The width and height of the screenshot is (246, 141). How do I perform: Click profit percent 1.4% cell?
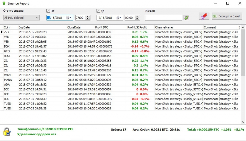[x=144, y=66]
